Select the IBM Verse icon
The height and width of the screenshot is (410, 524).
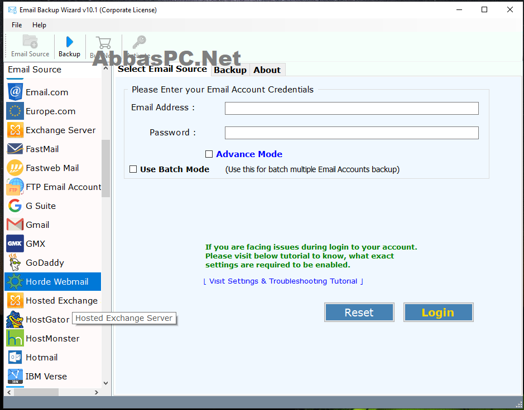pyautogui.click(x=15, y=377)
